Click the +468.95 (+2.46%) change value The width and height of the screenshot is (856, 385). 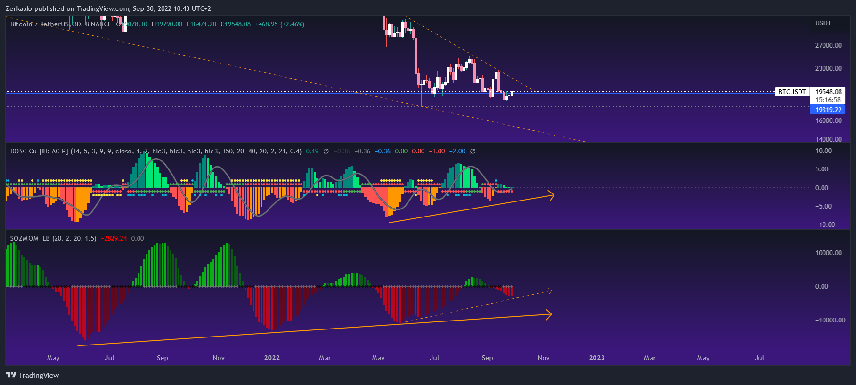pos(280,24)
